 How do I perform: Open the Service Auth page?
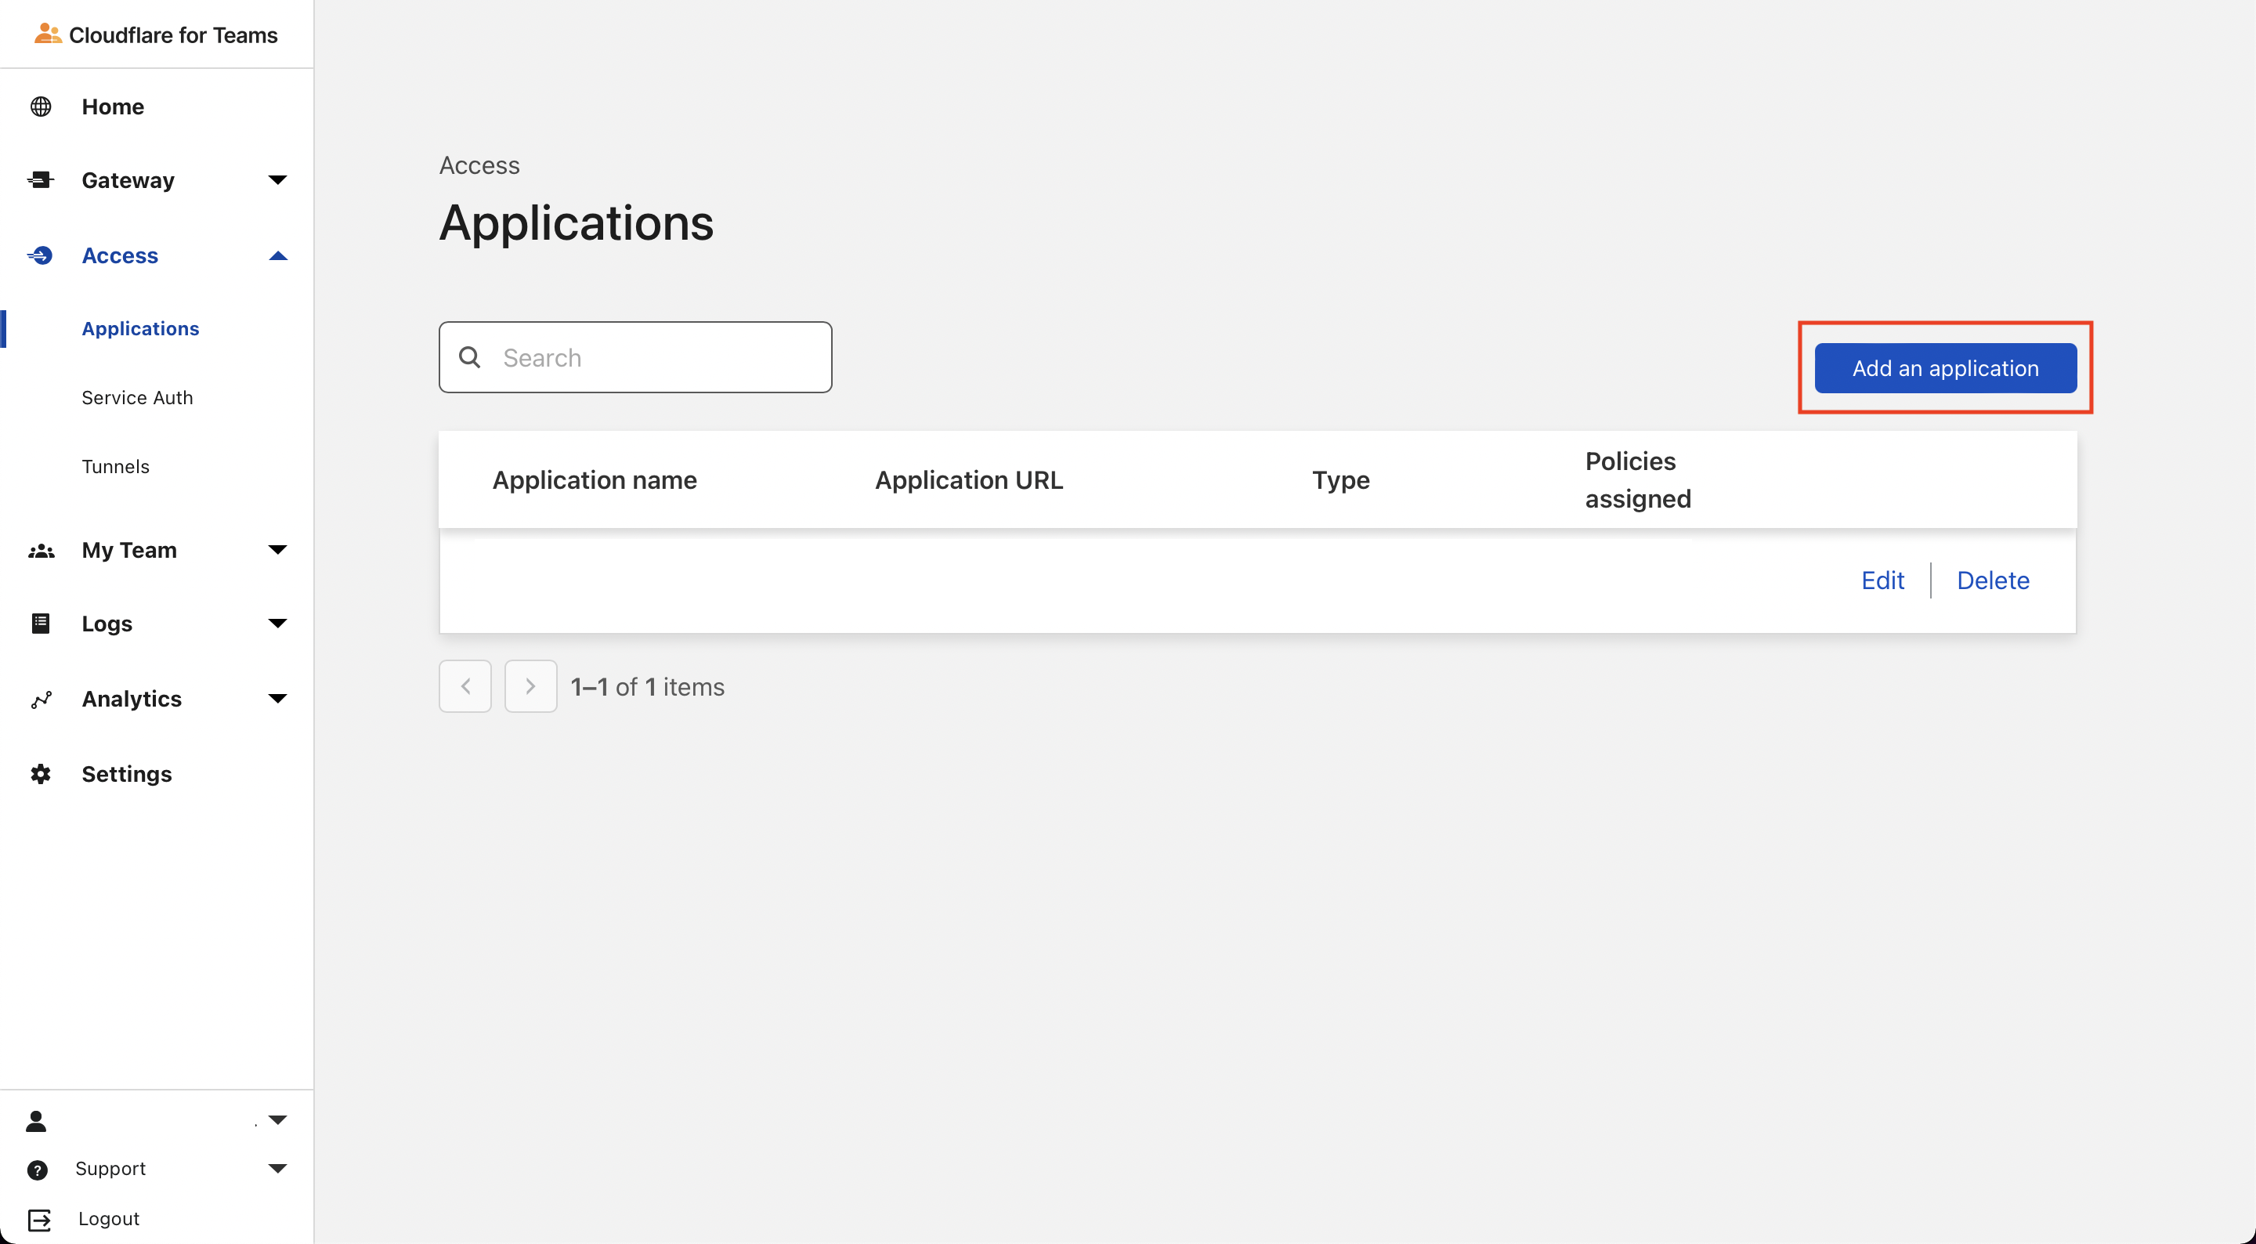coord(136,398)
